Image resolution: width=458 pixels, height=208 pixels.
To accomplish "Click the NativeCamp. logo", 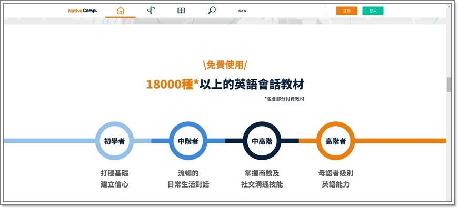I will point(83,11).
